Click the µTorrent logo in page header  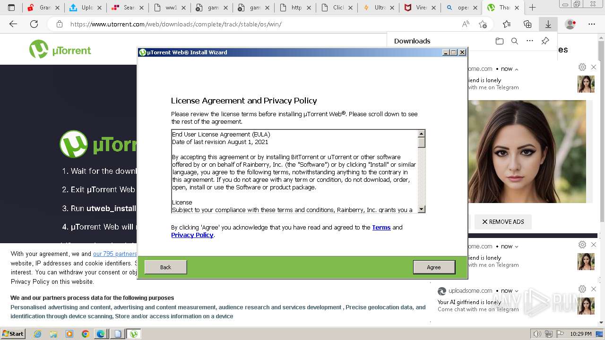point(60,50)
